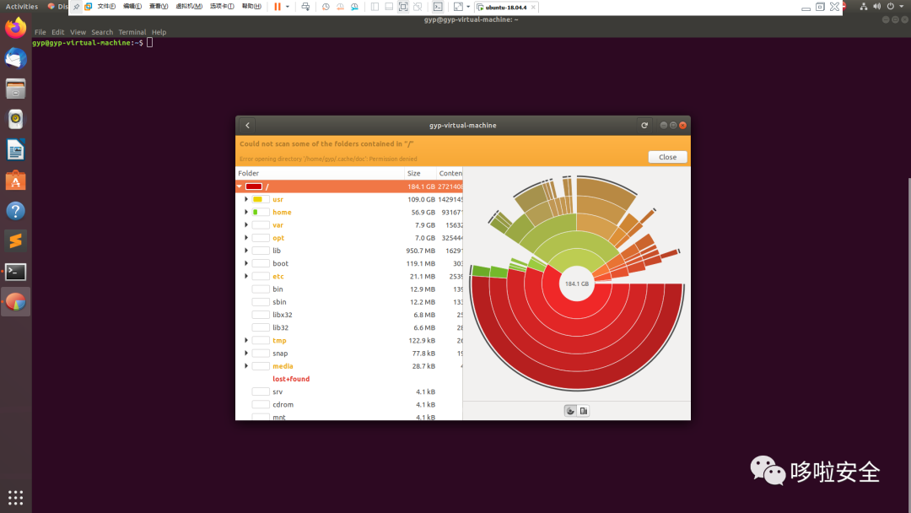Switch to rings chart view
The height and width of the screenshot is (513, 911).
click(x=570, y=411)
